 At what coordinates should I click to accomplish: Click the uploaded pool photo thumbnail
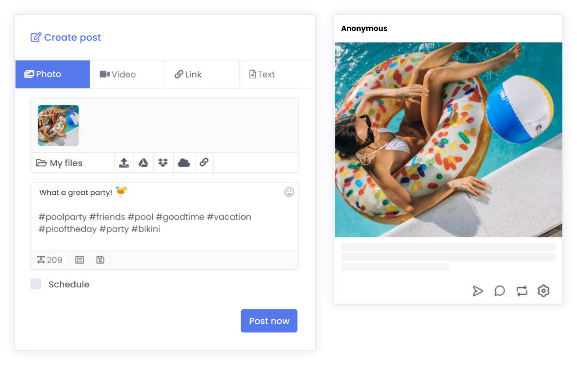coord(58,126)
